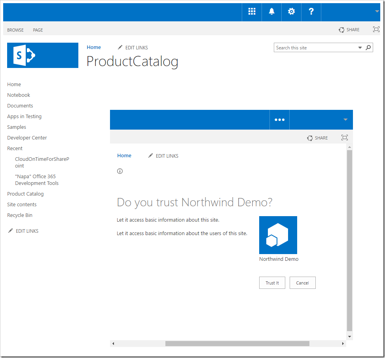This screenshot has width=385, height=358.
Task: Switch to the PAGE ribbon tab
Action: [38, 30]
